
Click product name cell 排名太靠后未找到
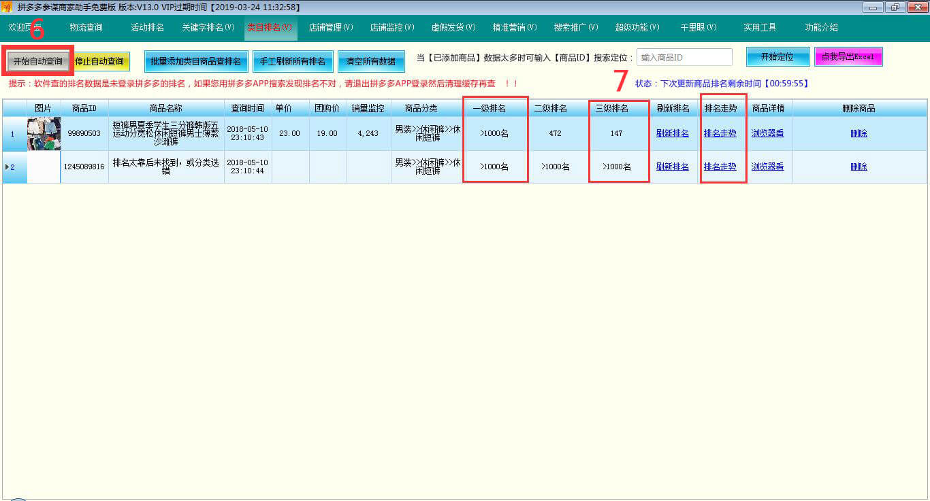[166, 167]
